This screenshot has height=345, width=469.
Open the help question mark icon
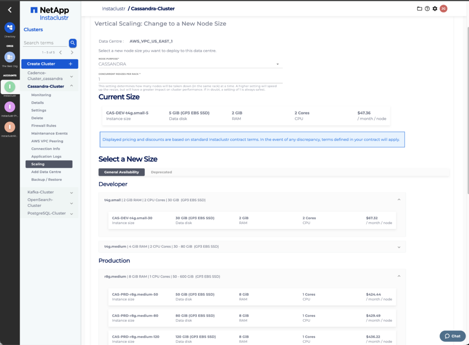point(427,9)
